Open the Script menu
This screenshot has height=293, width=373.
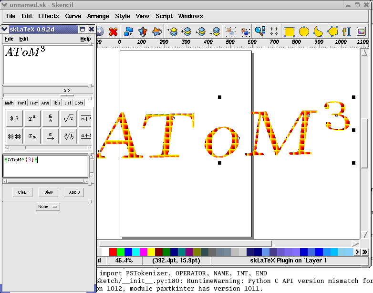coord(164,16)
